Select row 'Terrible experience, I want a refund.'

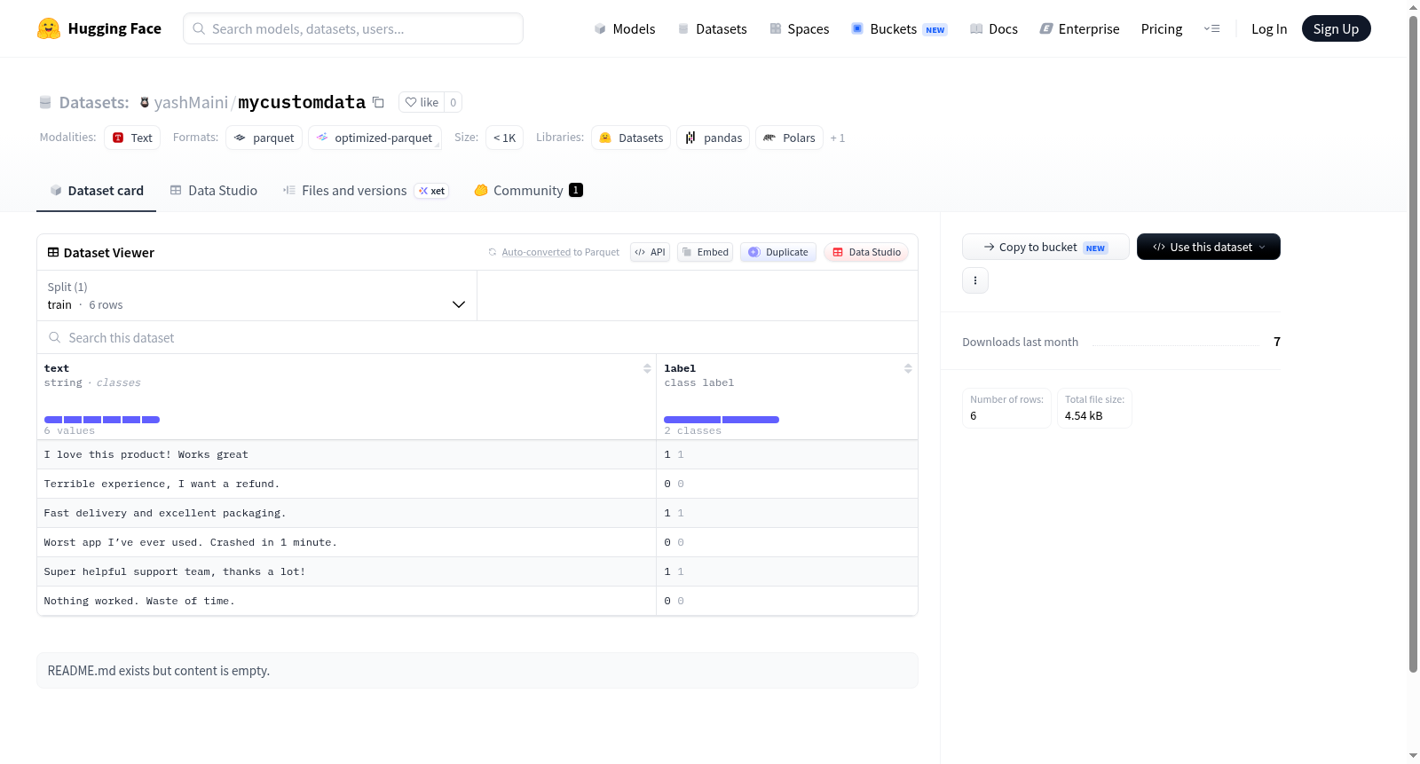click(477, 484)
